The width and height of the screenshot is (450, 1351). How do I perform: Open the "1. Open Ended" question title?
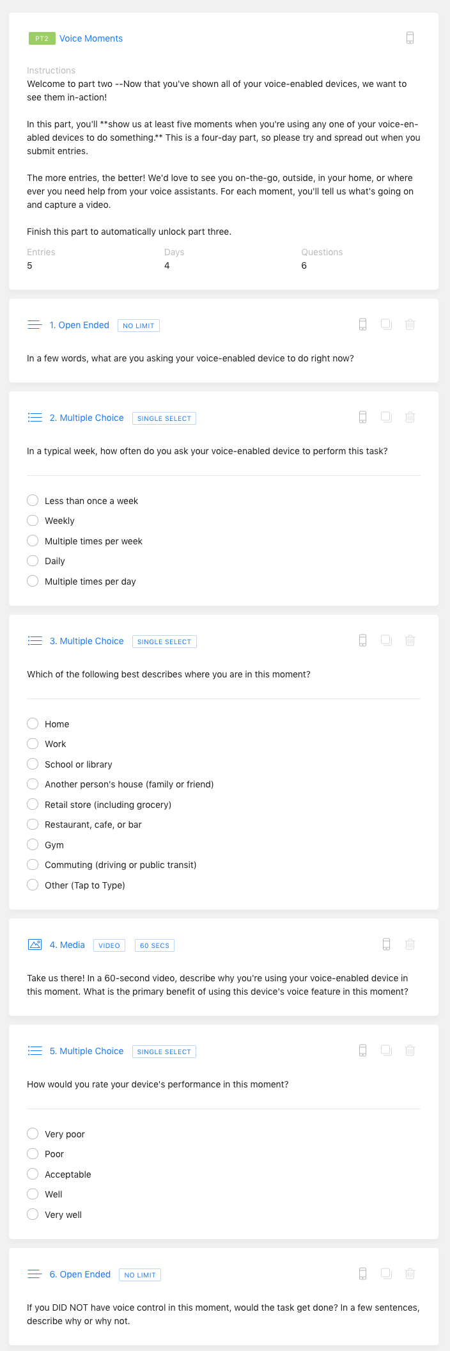79,325
